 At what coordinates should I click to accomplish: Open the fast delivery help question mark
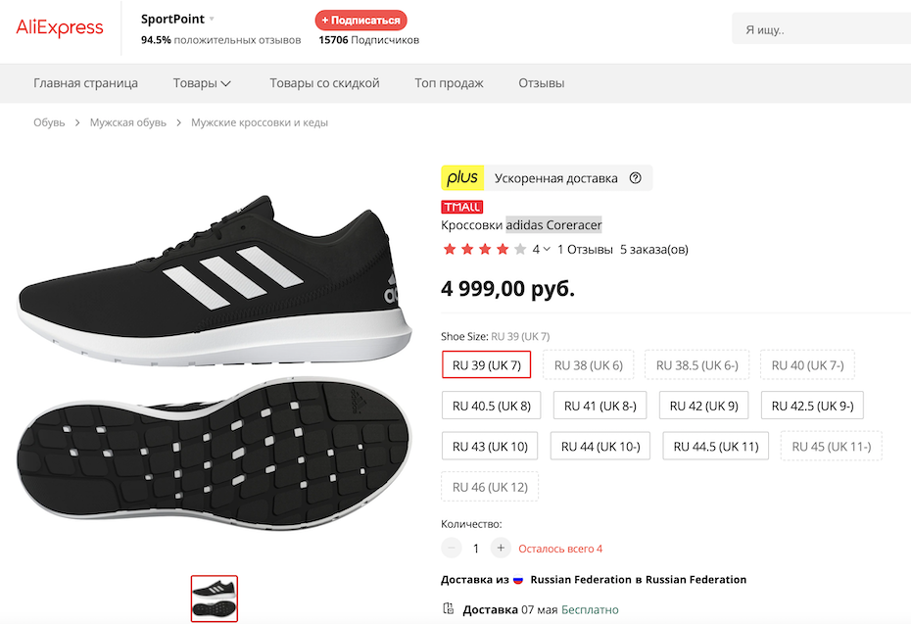(x=636, y=178)
